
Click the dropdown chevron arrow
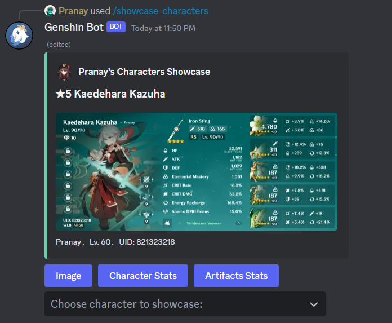click(314, 304)
